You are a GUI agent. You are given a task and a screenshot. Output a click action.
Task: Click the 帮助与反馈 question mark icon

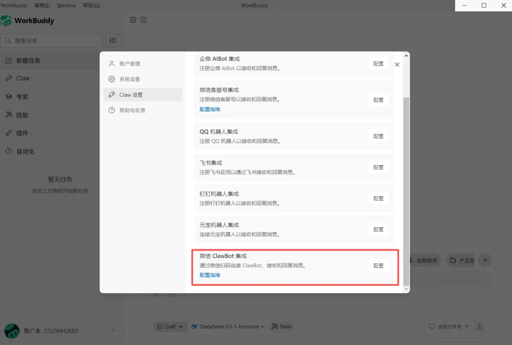click(112, 110)
